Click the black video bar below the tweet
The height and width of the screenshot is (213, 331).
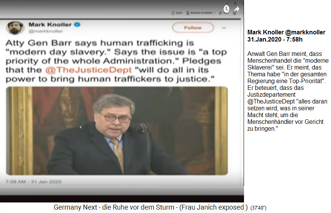122,199
